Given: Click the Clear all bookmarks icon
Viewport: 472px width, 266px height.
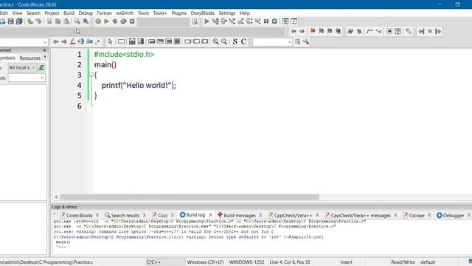Looking at the screenshot, I should coord(339,31).
